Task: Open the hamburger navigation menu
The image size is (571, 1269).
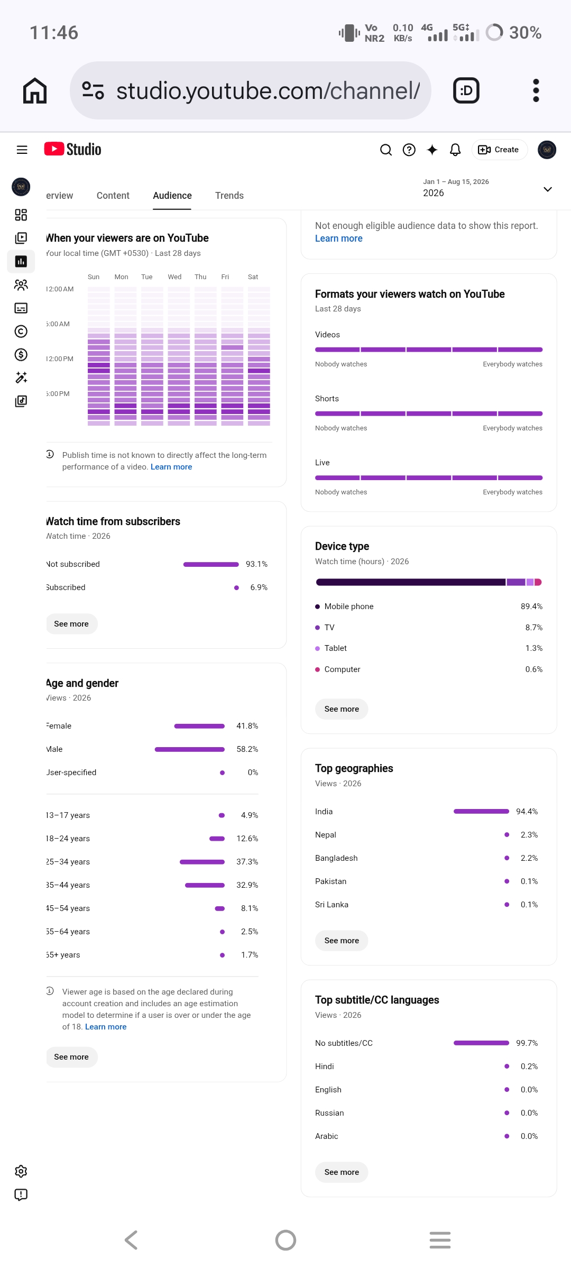Action: click(22, 150)
